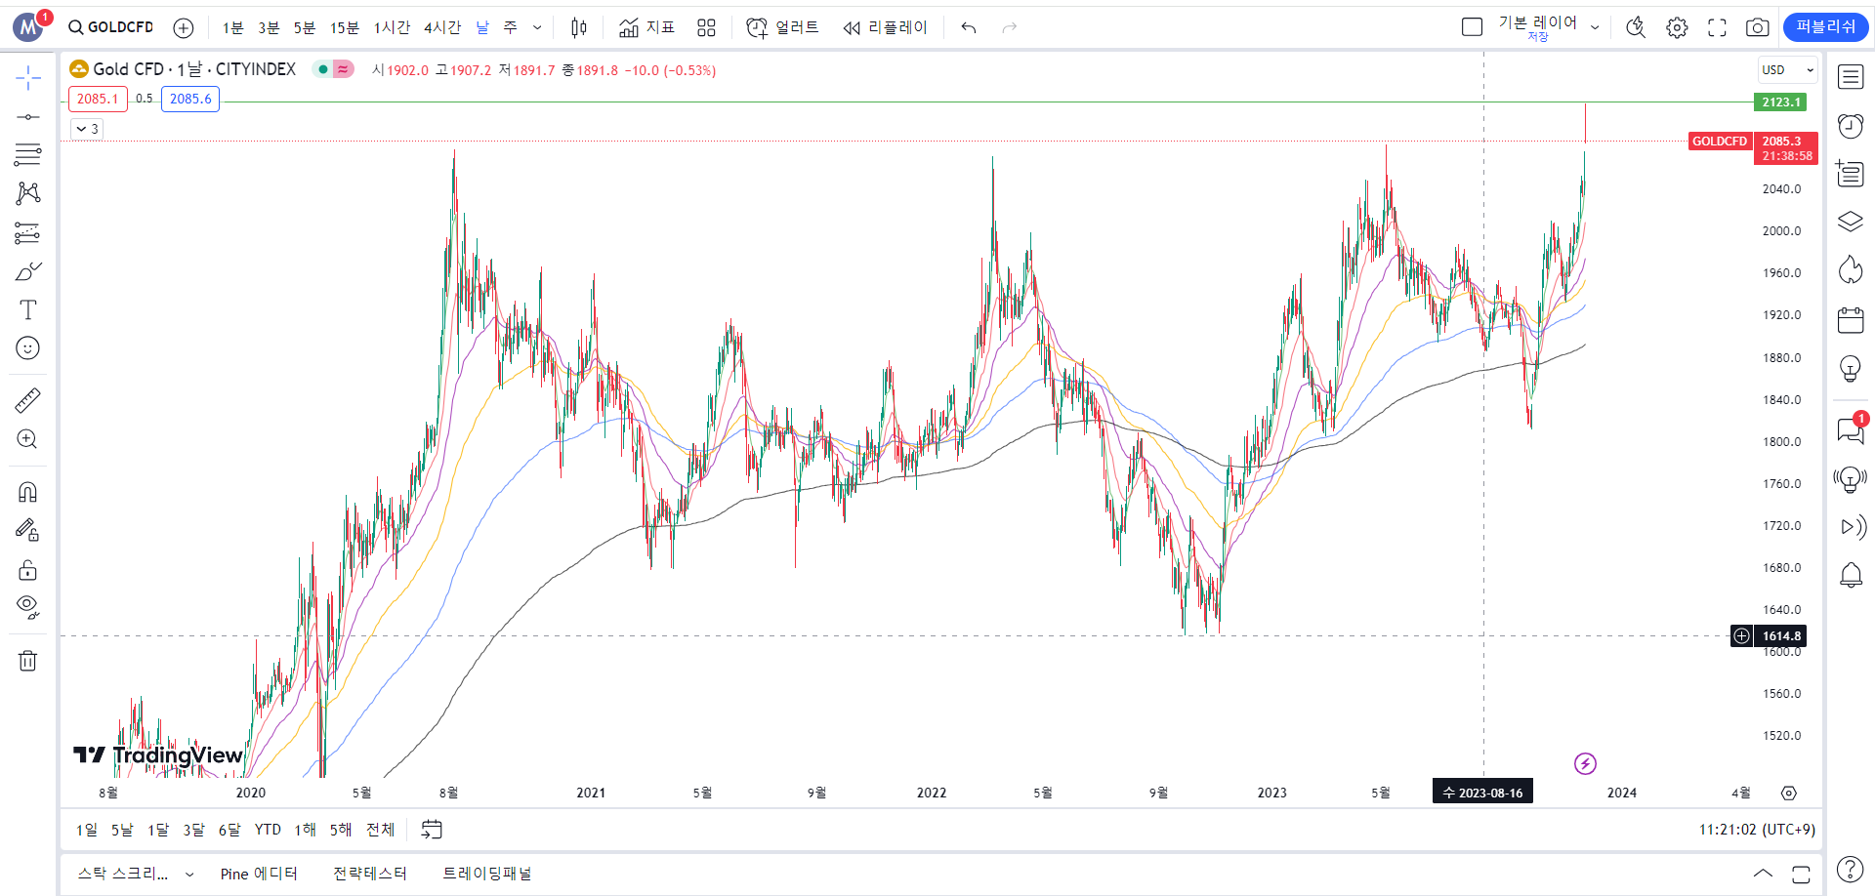The height and width of the screenshot is (896, 1875).
Task: Open the 전략테스터 tab
Action: click(x=370, y=874)
